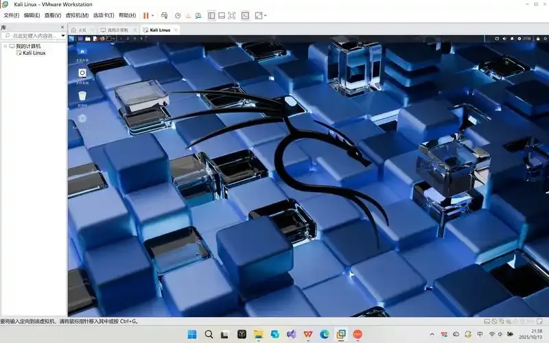Open the 查看(V) menu
This screenshot has width=549, height=343.
53,15
